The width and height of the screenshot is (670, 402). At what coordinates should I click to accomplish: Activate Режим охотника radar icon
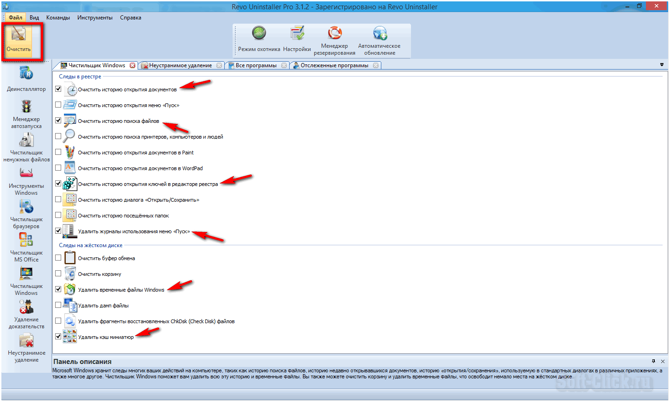pos(259,33)
